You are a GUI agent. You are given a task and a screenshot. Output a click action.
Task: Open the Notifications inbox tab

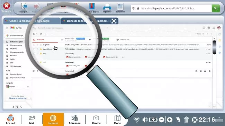125,39
